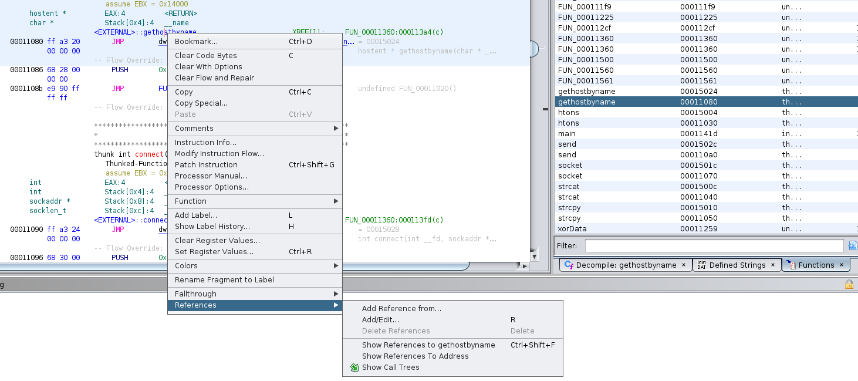Expand the Comments submenu

tap(254, 129)
